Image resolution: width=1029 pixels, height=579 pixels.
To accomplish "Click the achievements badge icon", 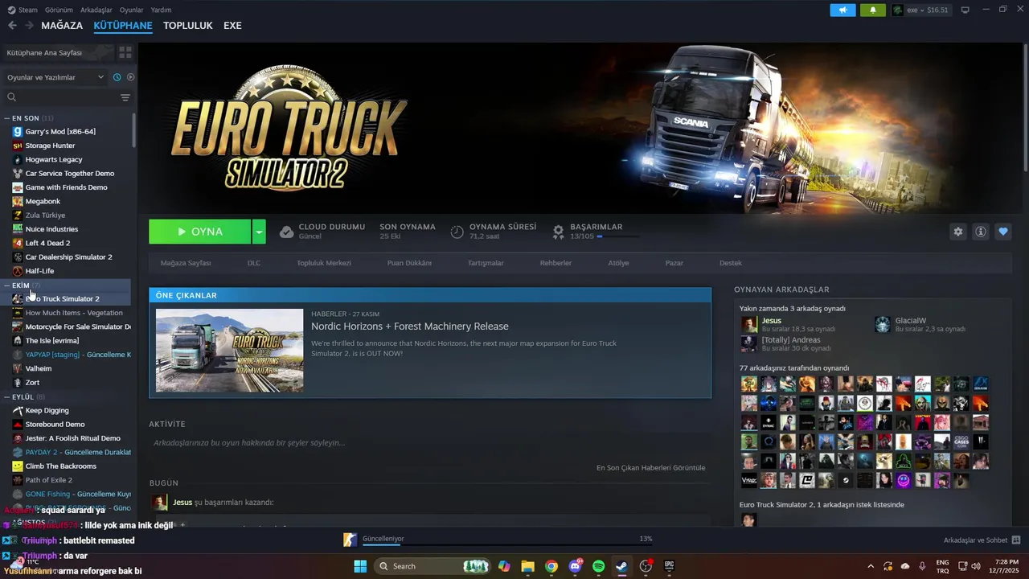I will [558, 232].
